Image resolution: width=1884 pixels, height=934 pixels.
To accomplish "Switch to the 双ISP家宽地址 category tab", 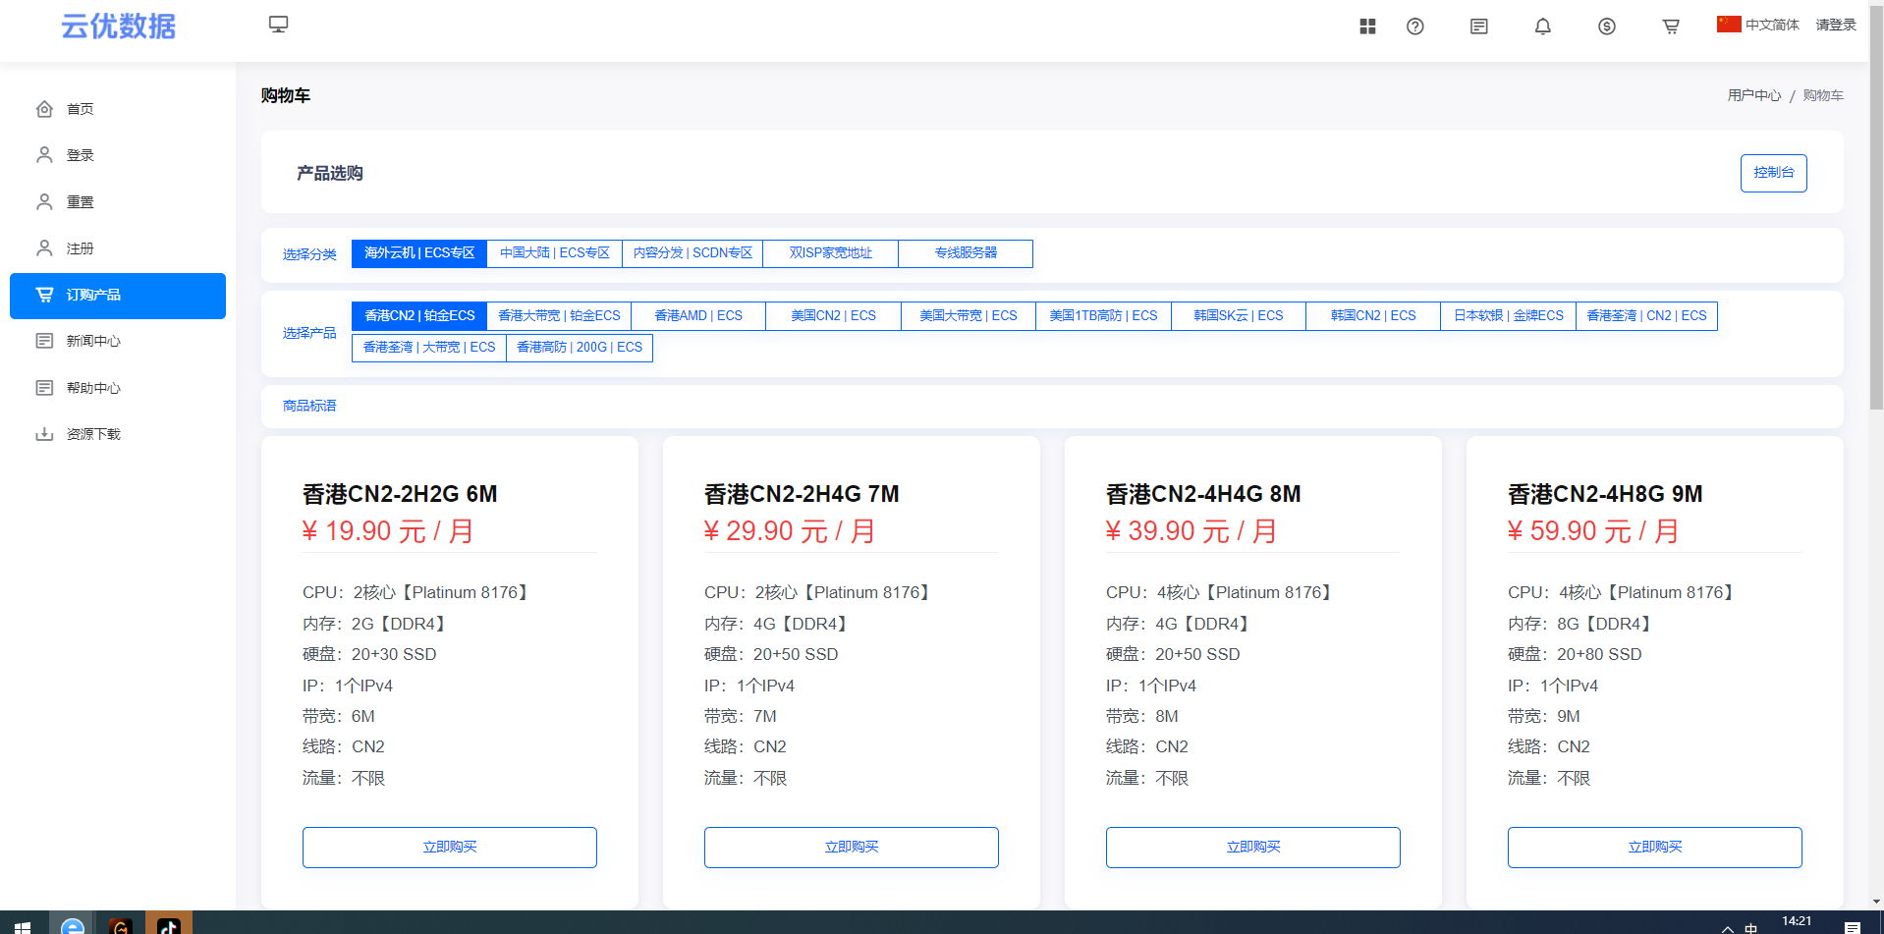I will (x=829, y=253).
